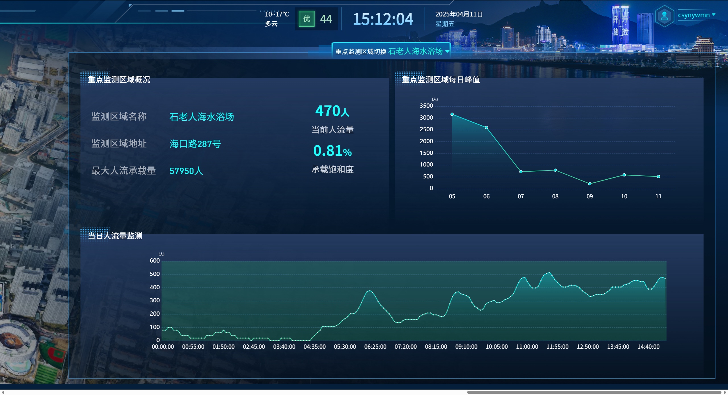Click the air quality index value 44
728x395 pixels.
point(326,19)
